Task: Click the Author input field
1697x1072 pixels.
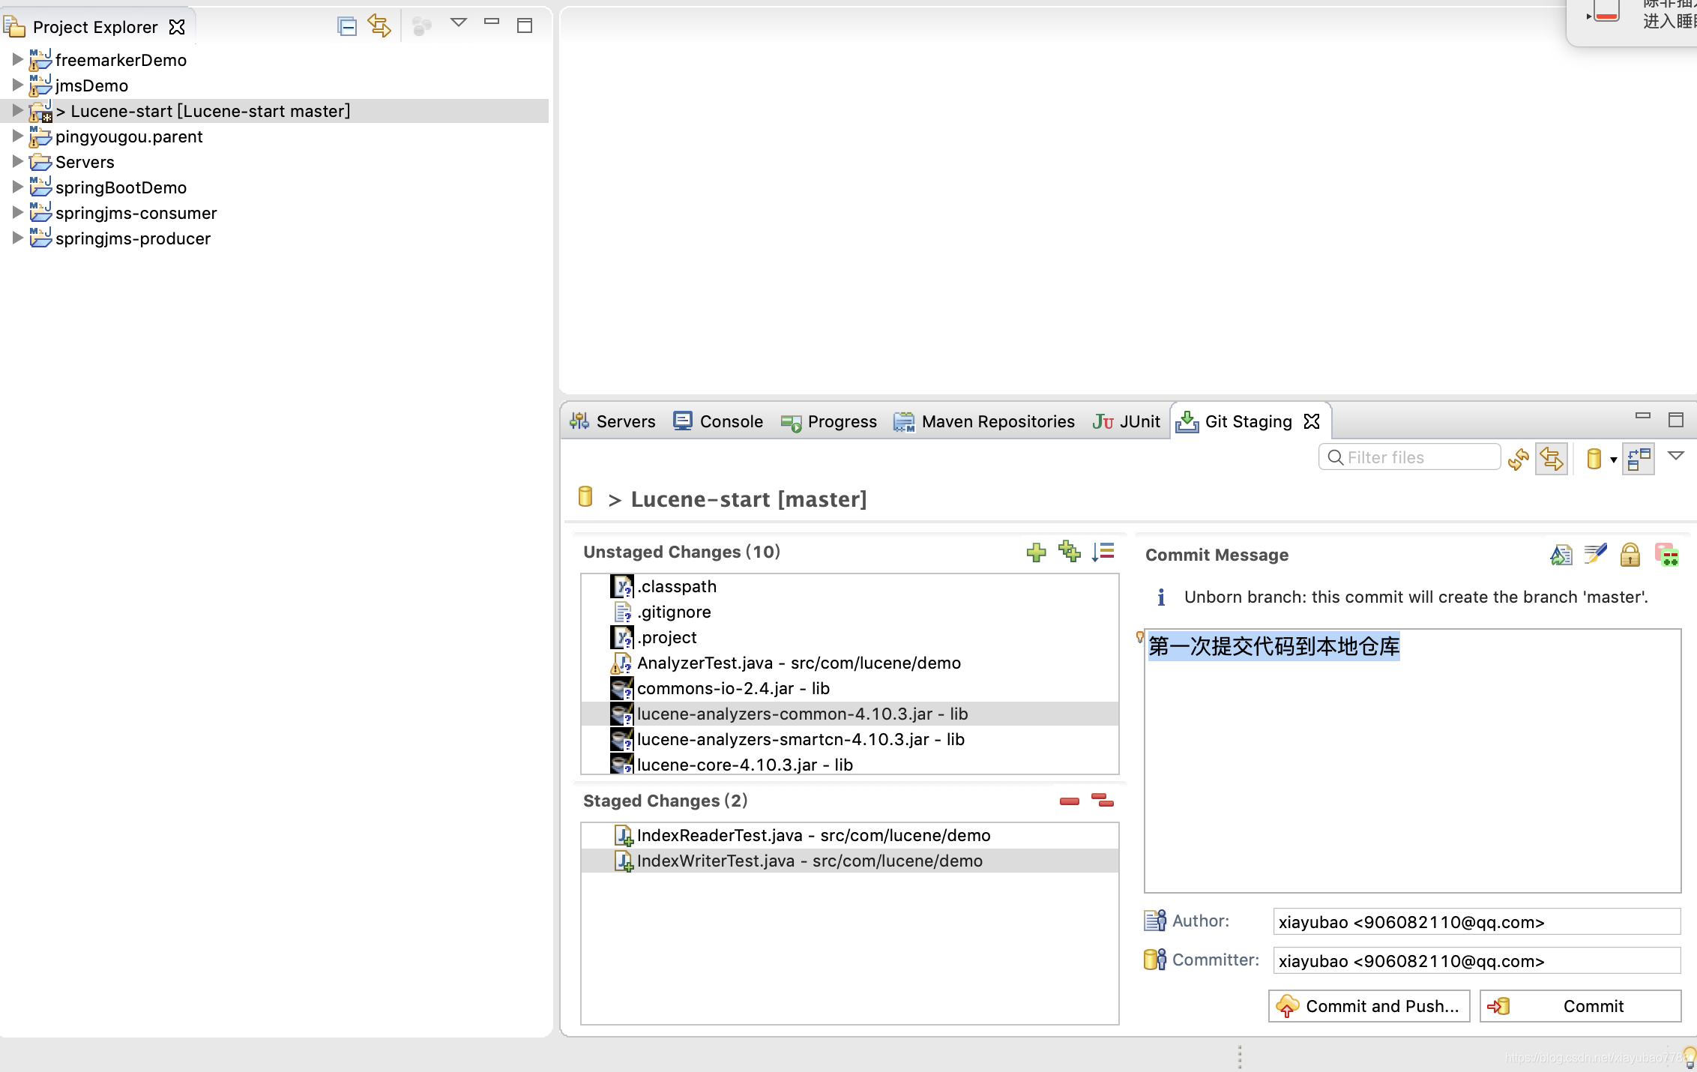Action: 1477,921
